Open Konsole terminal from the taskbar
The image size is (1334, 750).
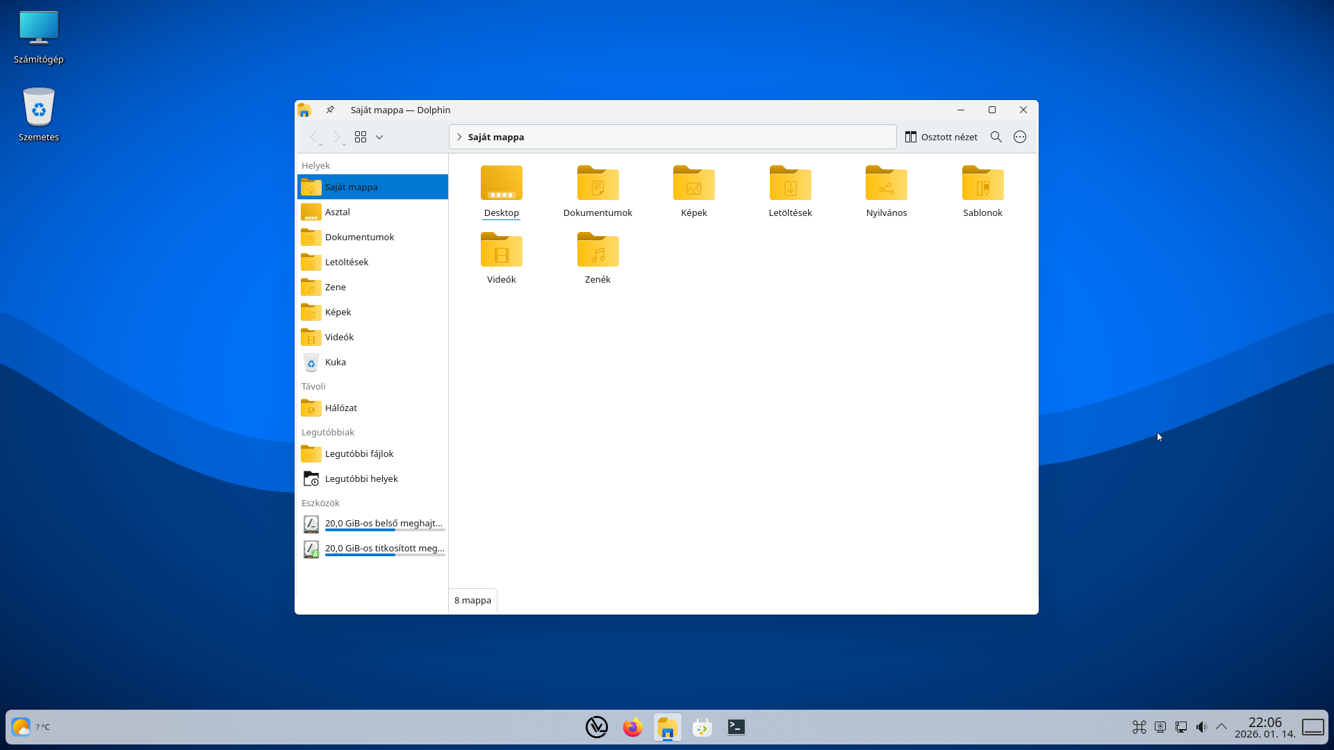736,727
